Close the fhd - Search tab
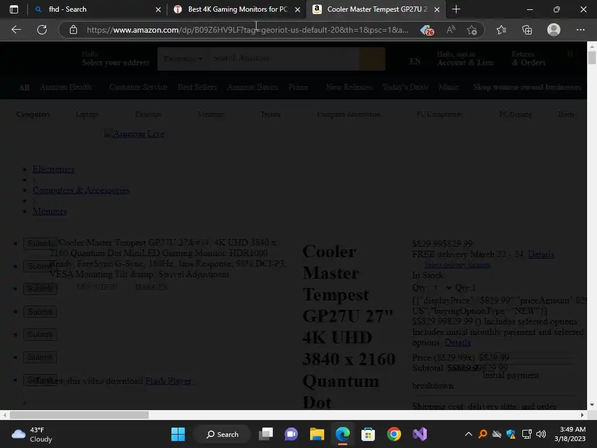597x448 pixels. coord(158,9)
